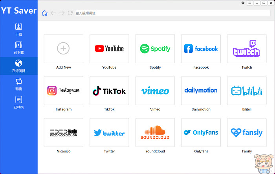This screenshot has height=174, width=275.
Task: Open the TikTok site tile
Action: [109, 91]
